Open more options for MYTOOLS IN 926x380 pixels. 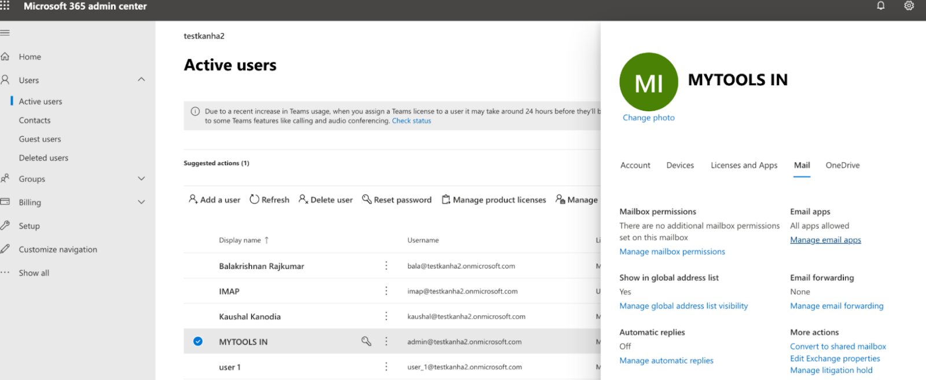(x=386, y=341)
